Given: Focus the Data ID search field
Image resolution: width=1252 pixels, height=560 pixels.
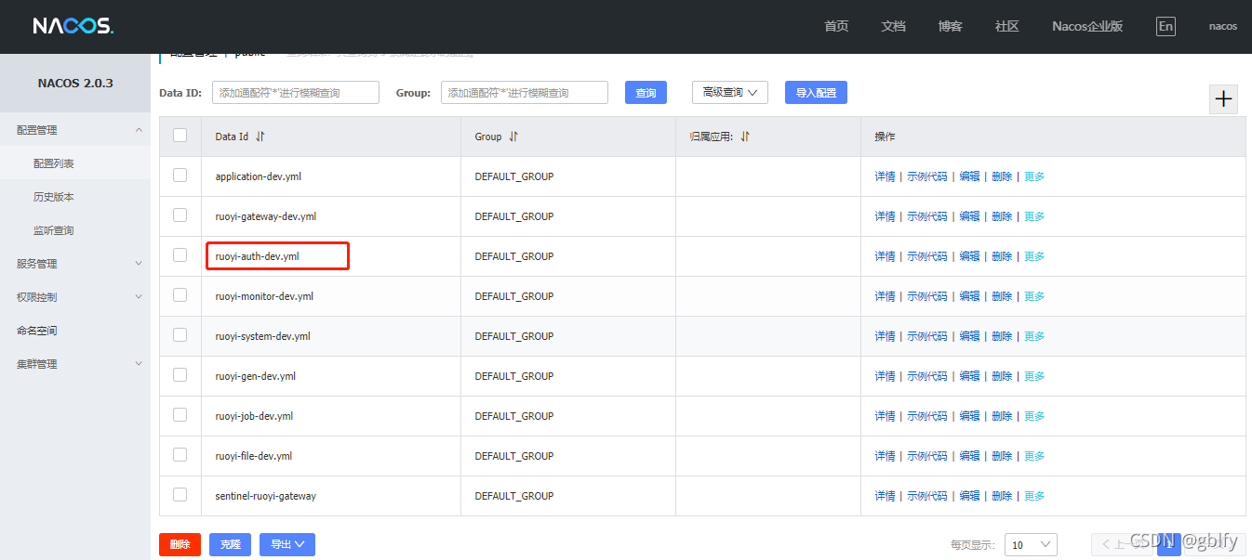Looking at the screenshot, I should 296,92.
